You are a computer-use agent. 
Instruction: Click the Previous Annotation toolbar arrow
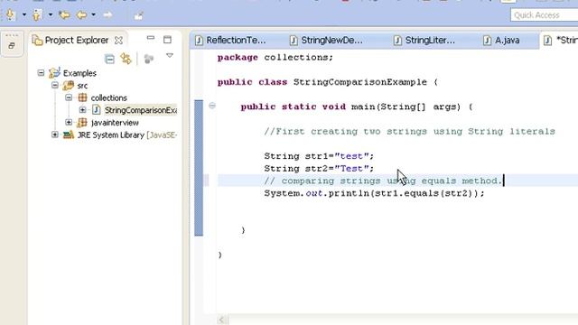[x=36, y=14]
